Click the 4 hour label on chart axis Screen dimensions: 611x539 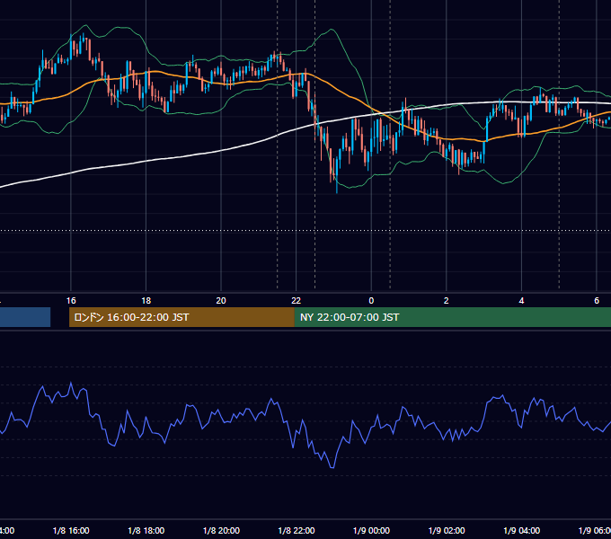[521, 301]
